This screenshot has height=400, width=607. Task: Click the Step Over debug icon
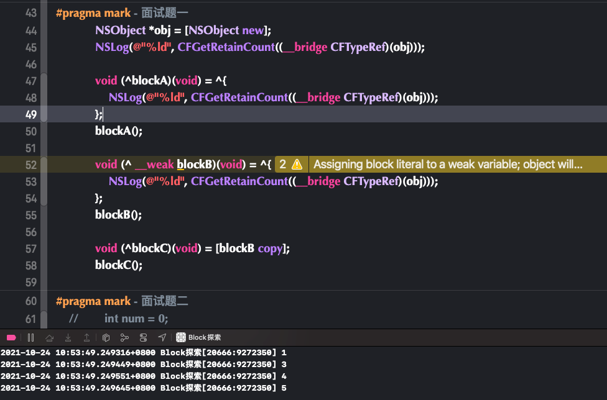pos(49,337)
